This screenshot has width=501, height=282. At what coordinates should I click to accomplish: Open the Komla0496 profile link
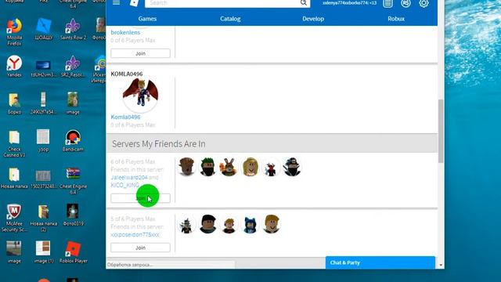tap(125, 117)
